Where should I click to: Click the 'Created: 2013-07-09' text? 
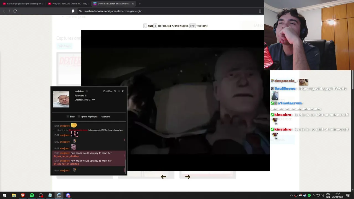pyautogui.click(x=85, y=99)
